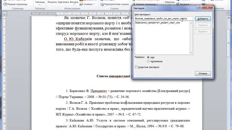Click the document vertical scrollbar thumb
232x130 pixels.
(x=228, y=43)
